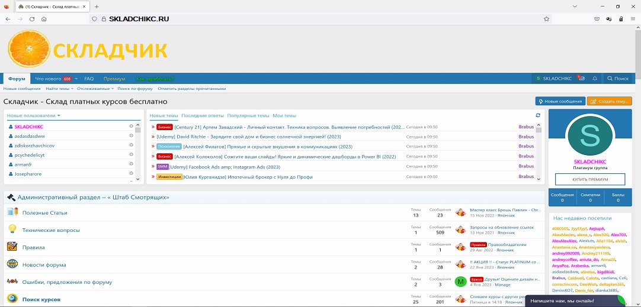Click the Поиск курсов section icon
This screenshot has width=641, height=307.
pos(12,299)
